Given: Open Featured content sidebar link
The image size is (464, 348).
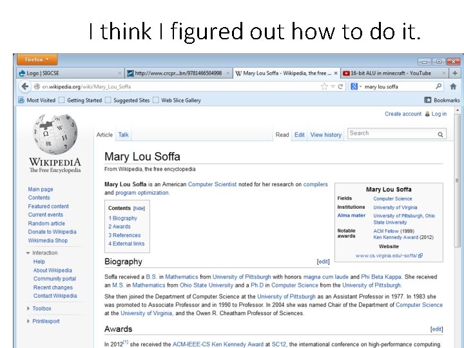Looking at the screenshot, I should click(48, 206).
